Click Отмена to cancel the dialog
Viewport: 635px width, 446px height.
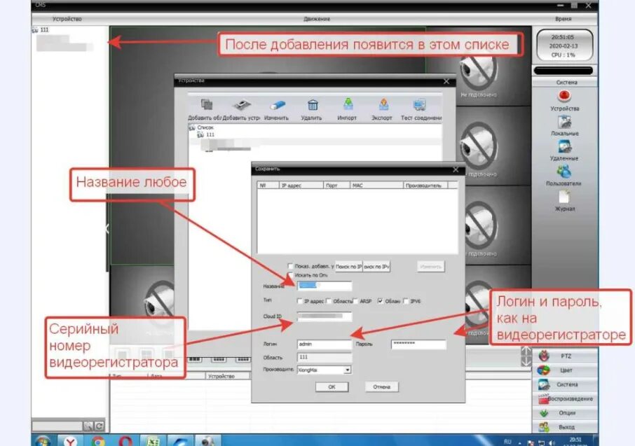click(x=383, y=386)
